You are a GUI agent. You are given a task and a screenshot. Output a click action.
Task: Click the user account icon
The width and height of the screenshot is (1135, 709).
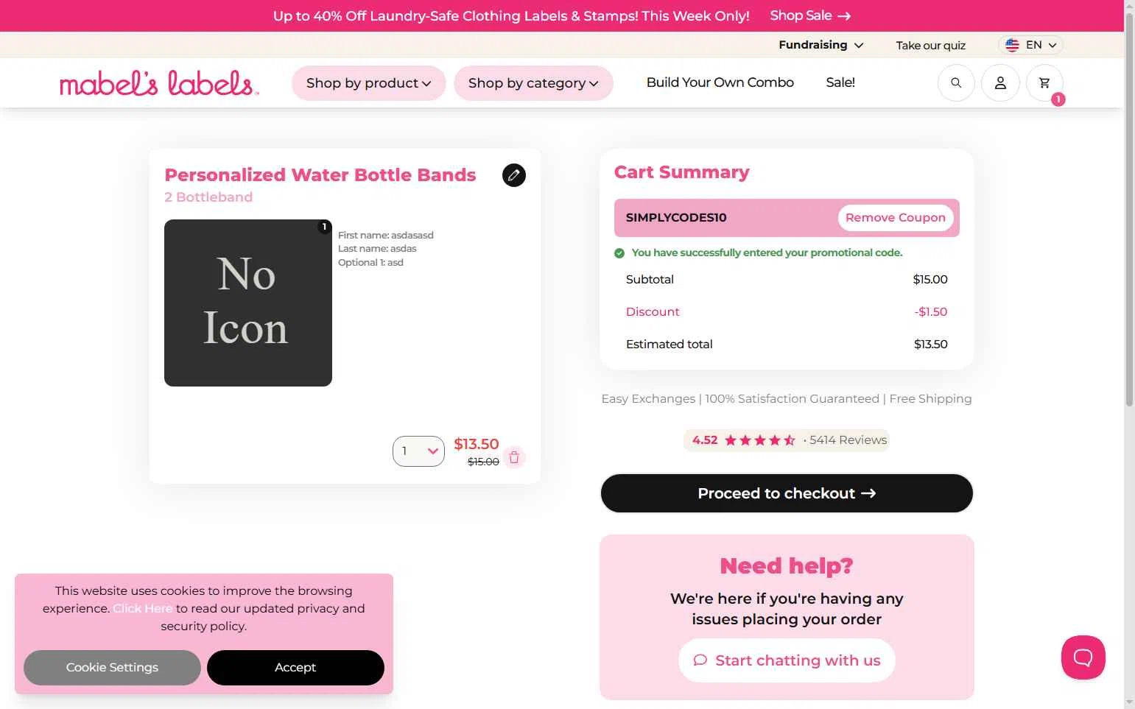coord(1000,83)
